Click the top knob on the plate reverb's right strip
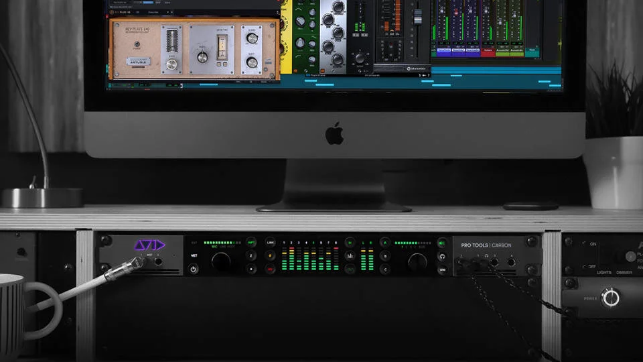Screen dimensions: 643x362 click(252, 38)
